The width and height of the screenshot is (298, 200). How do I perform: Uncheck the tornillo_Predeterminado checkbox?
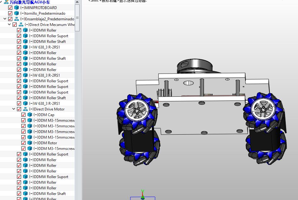(x=10, y=13)
